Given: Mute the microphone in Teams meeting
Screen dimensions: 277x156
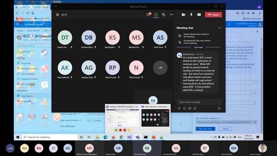Looking at the screenshot, I should 191,15.
